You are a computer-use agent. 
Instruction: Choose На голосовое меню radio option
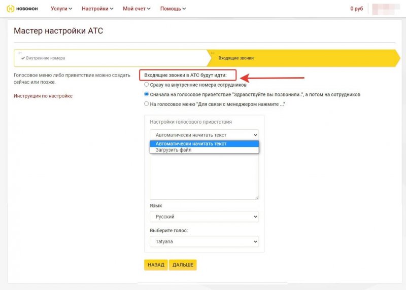coord(147,104)
